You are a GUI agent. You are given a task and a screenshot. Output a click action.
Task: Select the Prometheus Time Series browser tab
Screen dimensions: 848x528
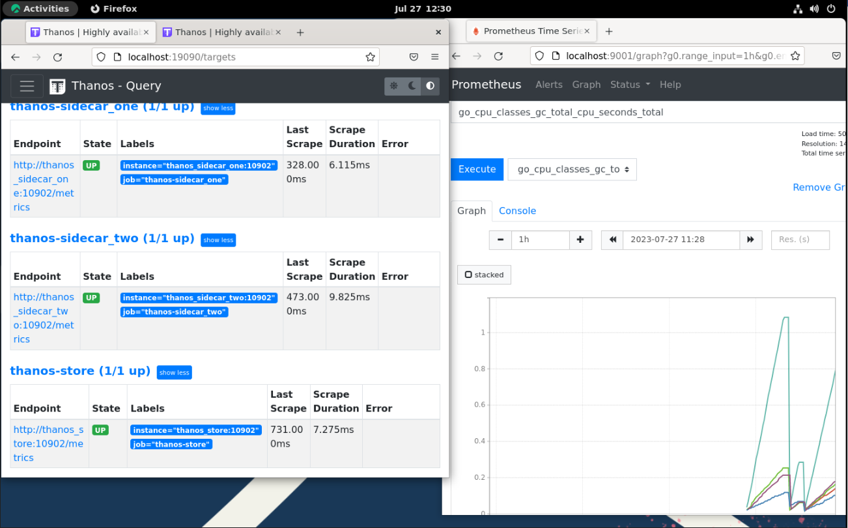click(x=532, y=31)
